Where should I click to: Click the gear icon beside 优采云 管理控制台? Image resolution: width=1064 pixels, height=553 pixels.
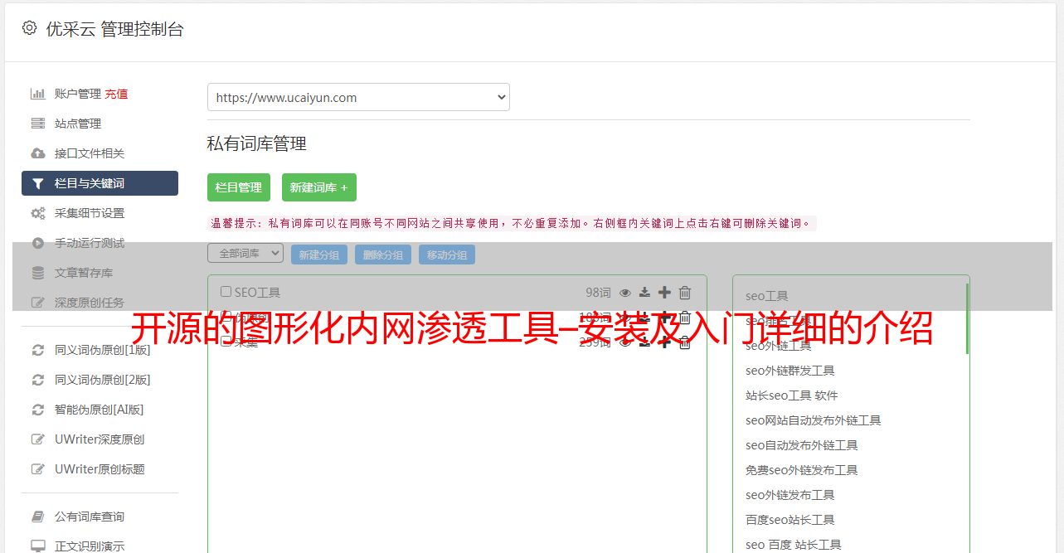30,28
